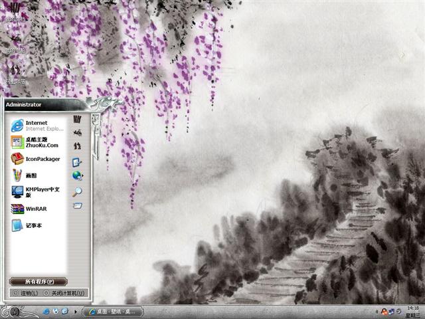425x319 pixels.
Task: Open Search via the magnifying glass icon
Action: click(x=77, y=191)
